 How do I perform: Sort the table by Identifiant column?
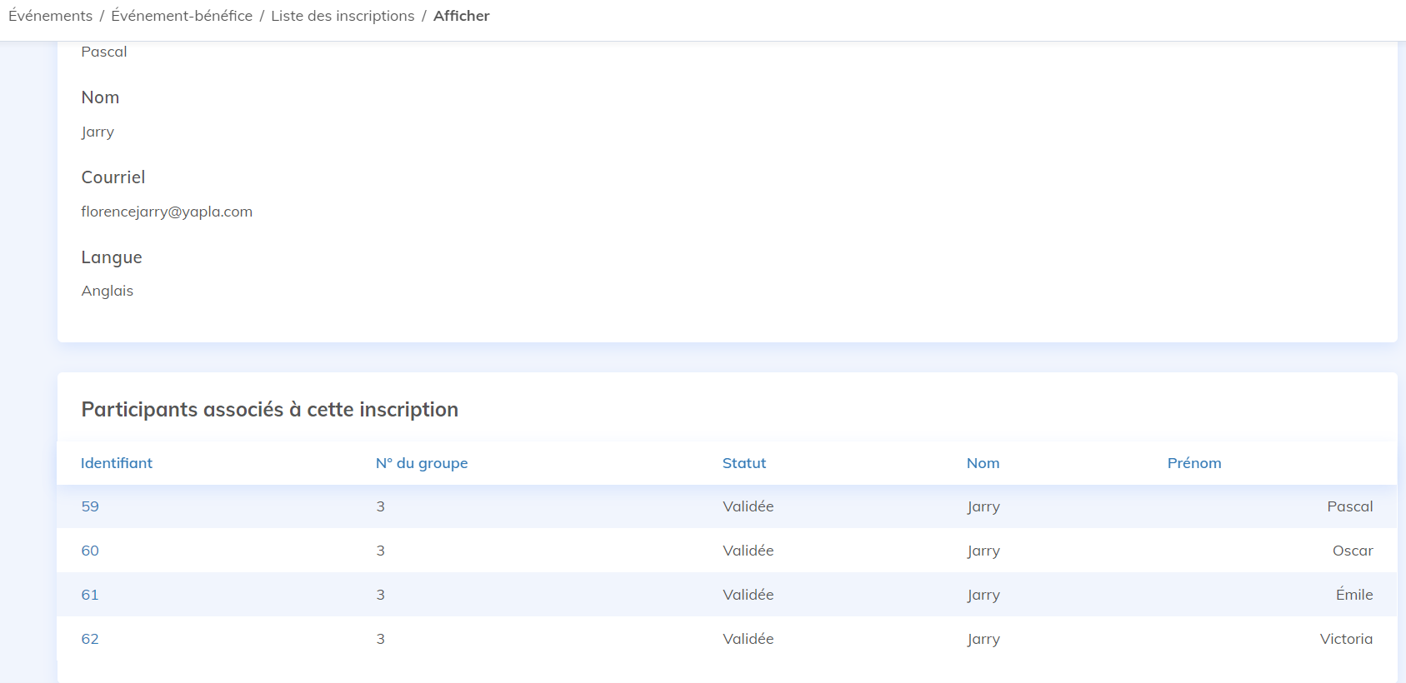click(x=117, y=463)
